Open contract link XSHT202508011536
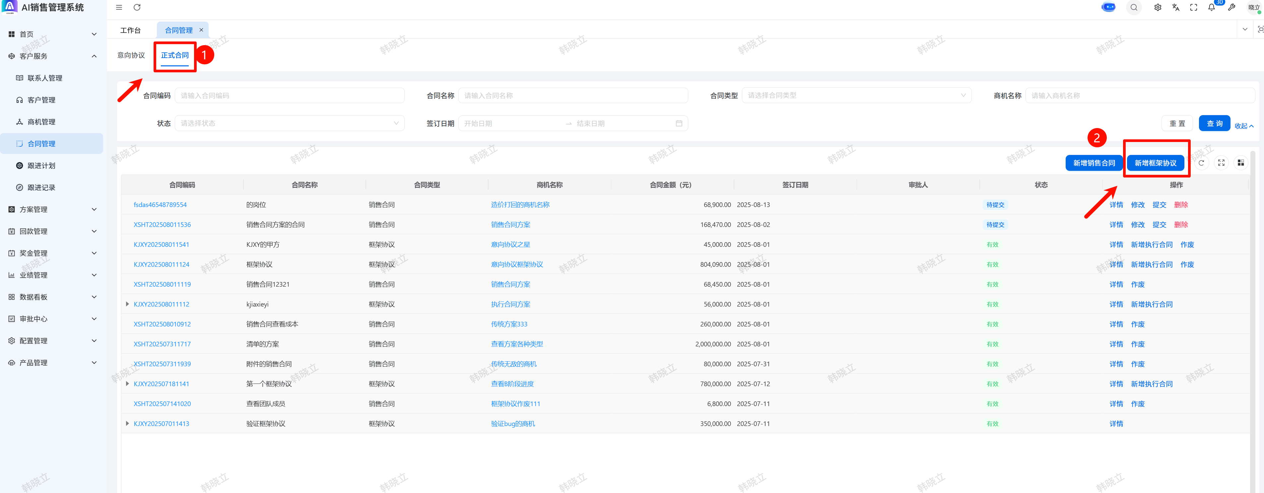This screenshot has width=1264, height=493. coord(162,224)
